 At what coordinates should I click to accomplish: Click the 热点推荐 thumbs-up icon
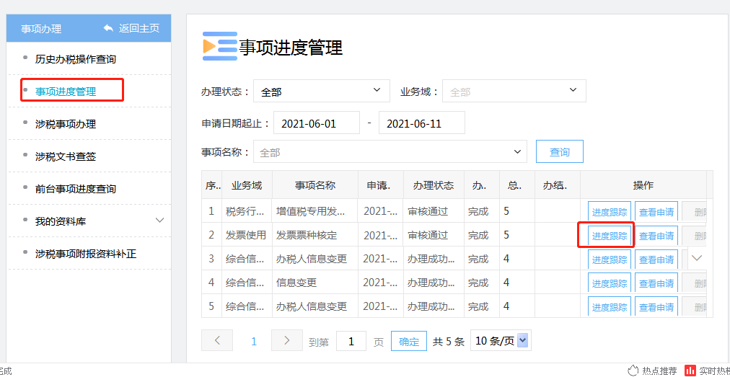(x=633, y=371)
